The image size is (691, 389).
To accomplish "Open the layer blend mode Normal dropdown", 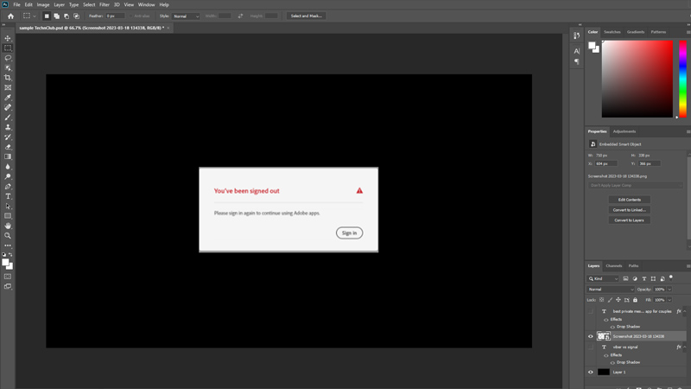I will 611,290.
